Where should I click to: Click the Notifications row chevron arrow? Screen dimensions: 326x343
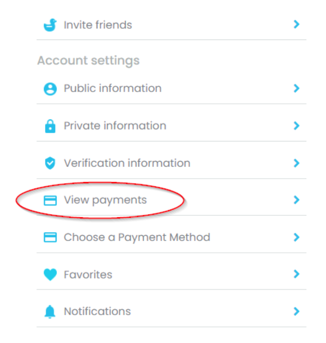296,311
